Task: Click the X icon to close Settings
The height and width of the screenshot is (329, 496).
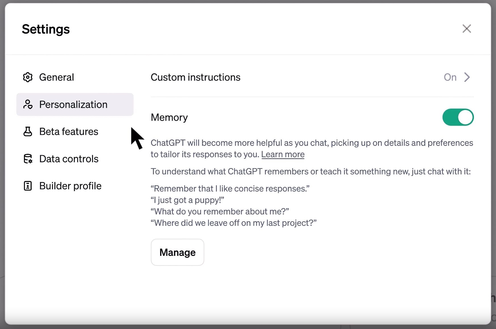Action: tap(467, 29)
